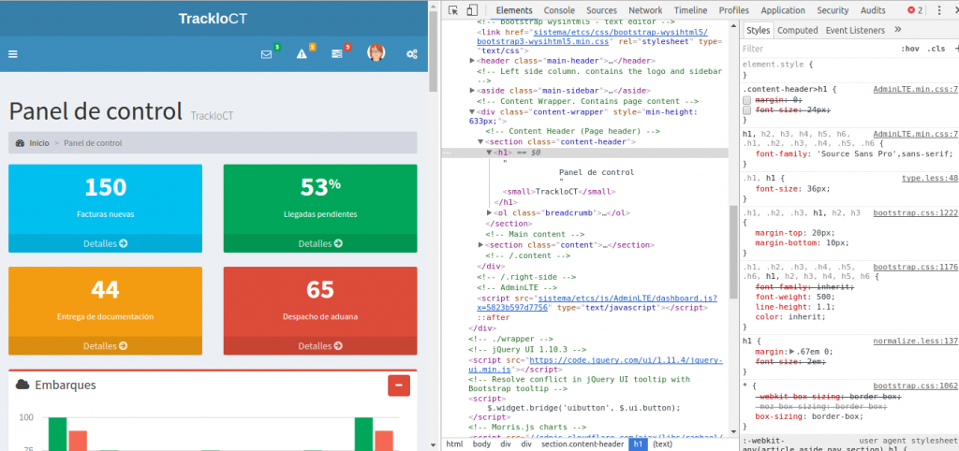This screenshot has width=959, height=451.
Task: Select the Event Listeners sidebar tab
Action: click(x=855, y=30)
